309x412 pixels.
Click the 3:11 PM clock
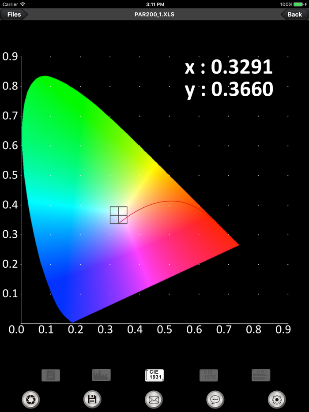[155, 4]
